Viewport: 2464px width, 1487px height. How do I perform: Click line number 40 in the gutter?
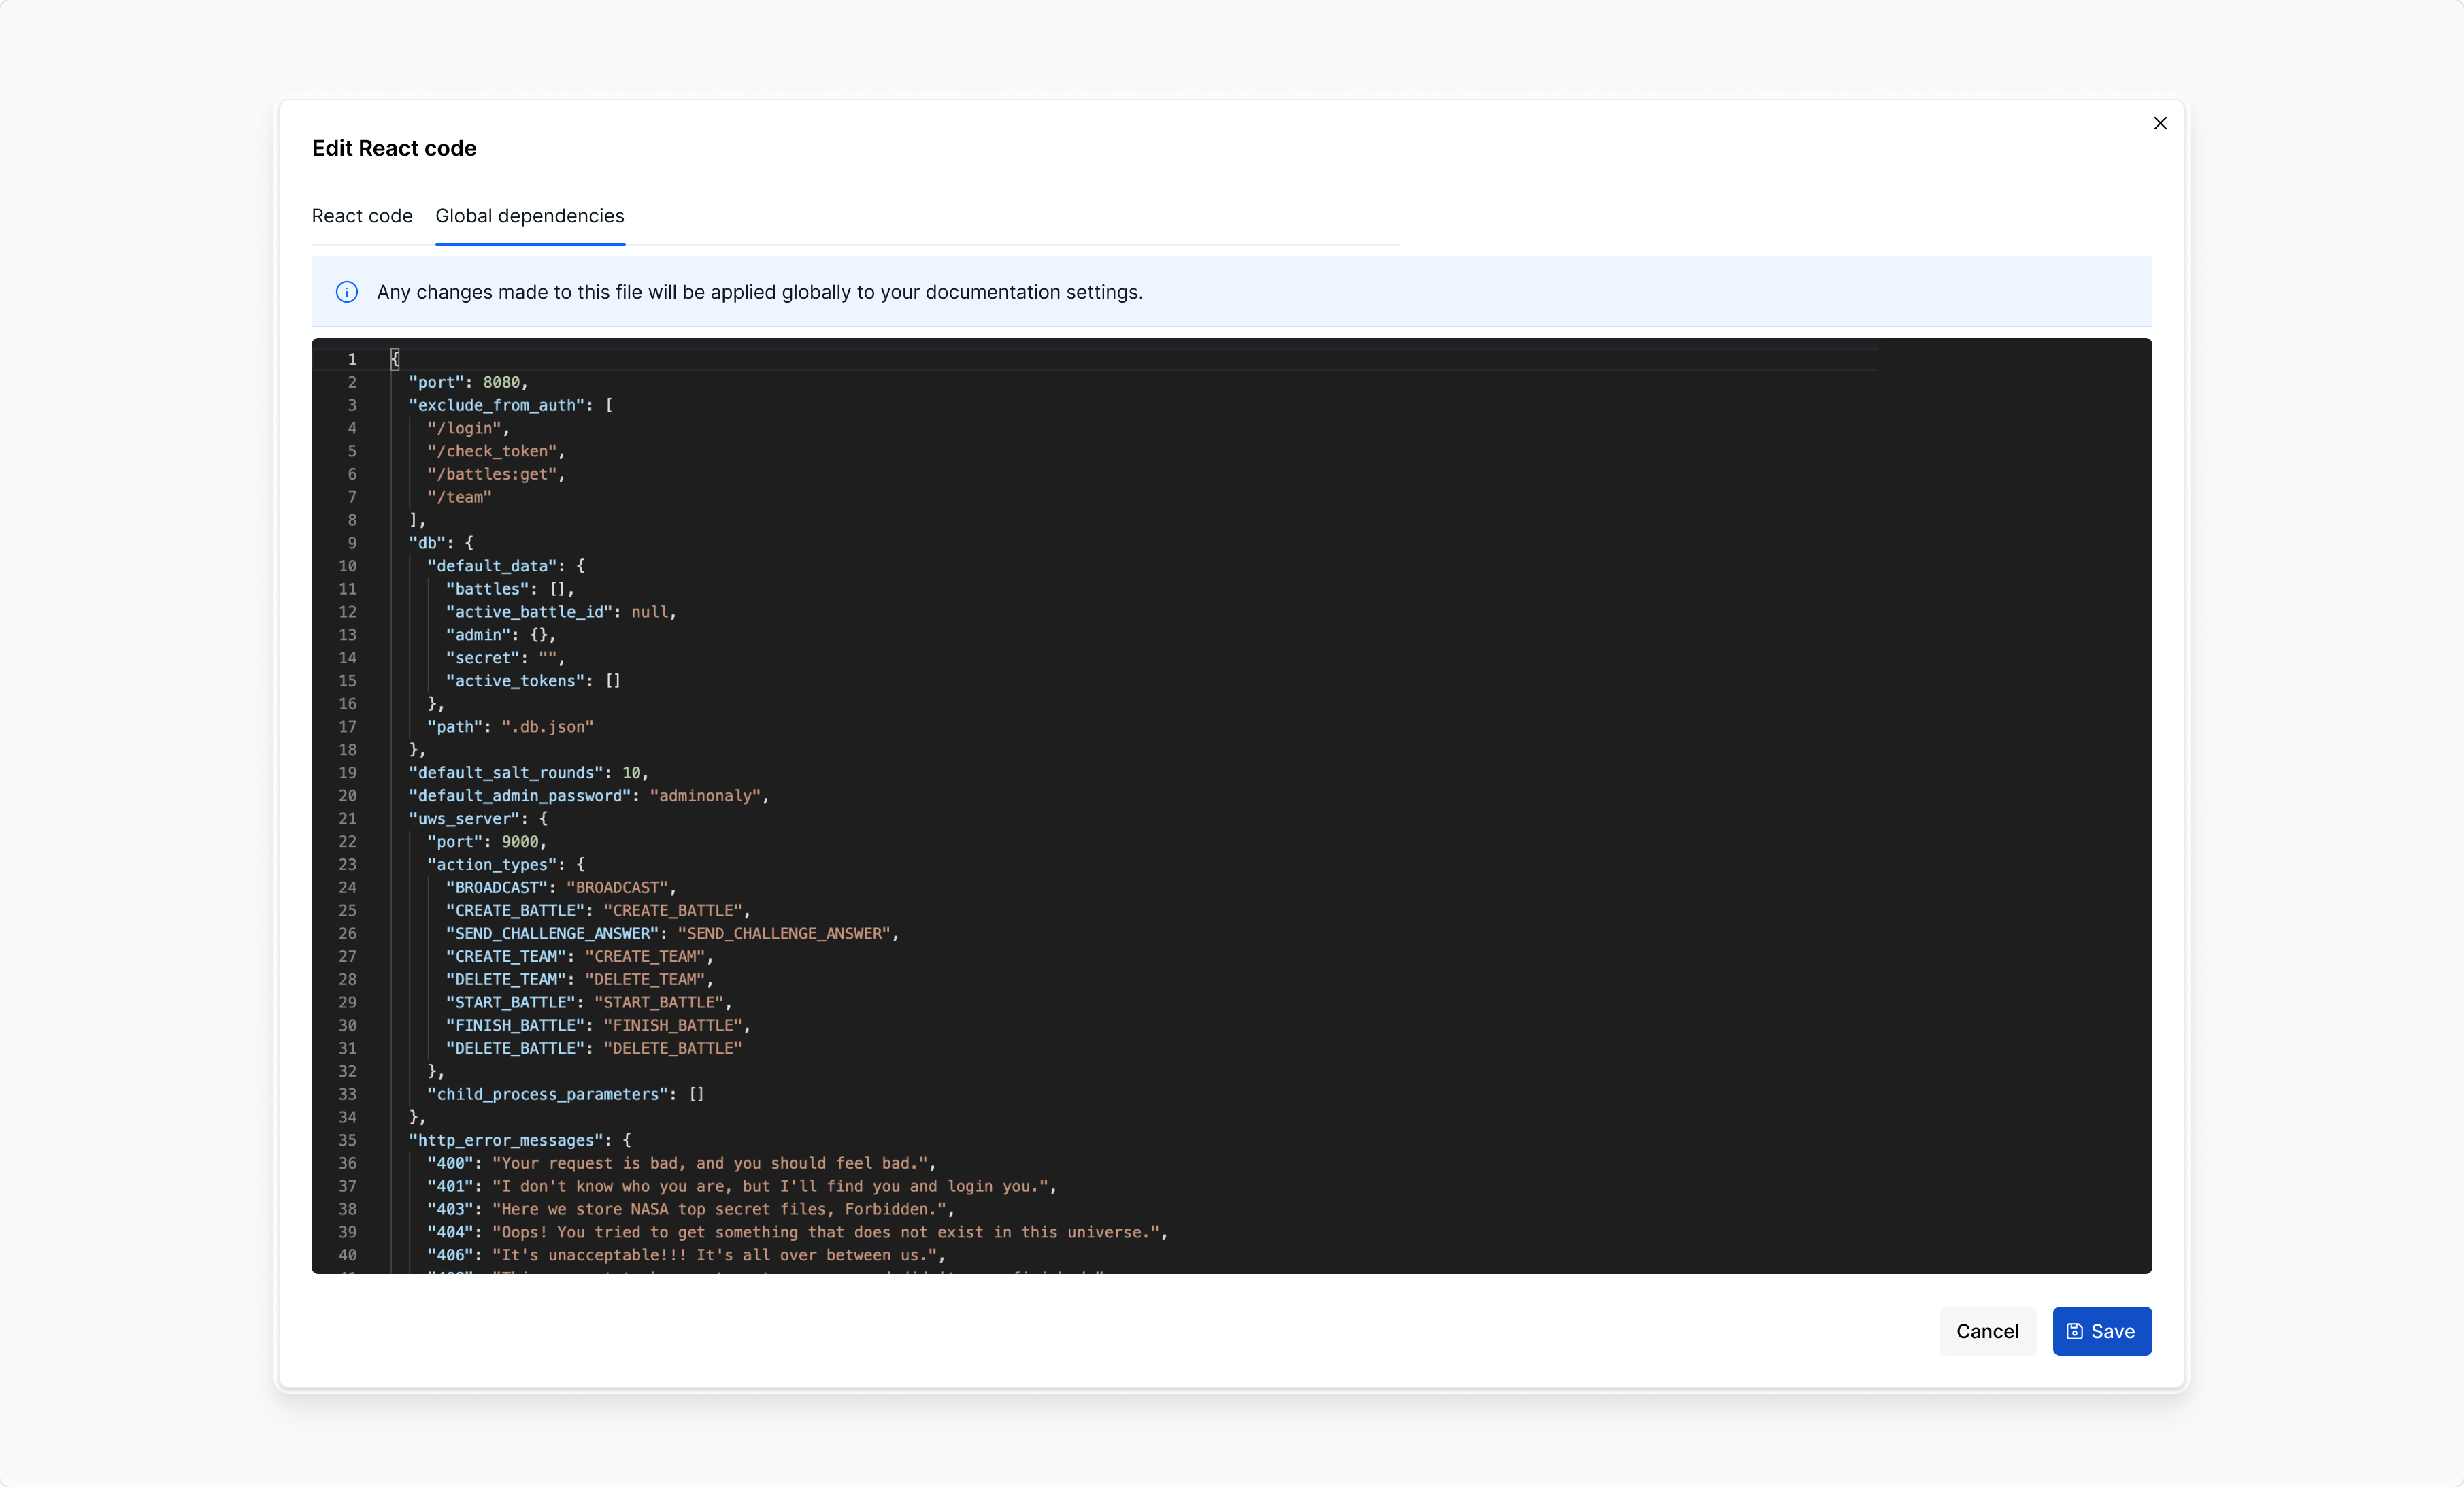click(348, 1256)
